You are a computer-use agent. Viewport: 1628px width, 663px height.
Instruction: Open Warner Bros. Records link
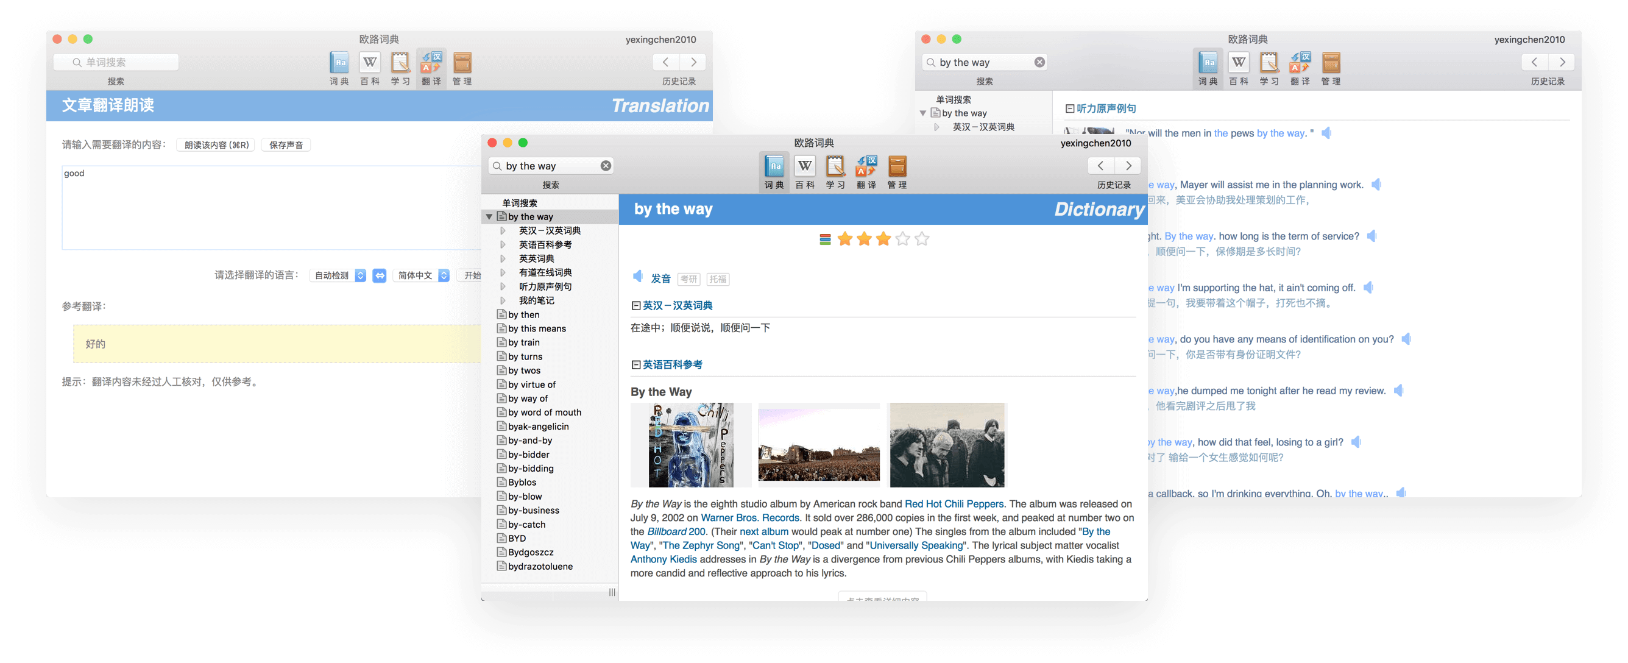750,518
